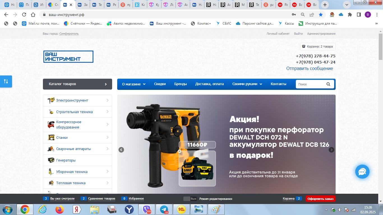Open Корзина: 2 товара button

[318, 46]
